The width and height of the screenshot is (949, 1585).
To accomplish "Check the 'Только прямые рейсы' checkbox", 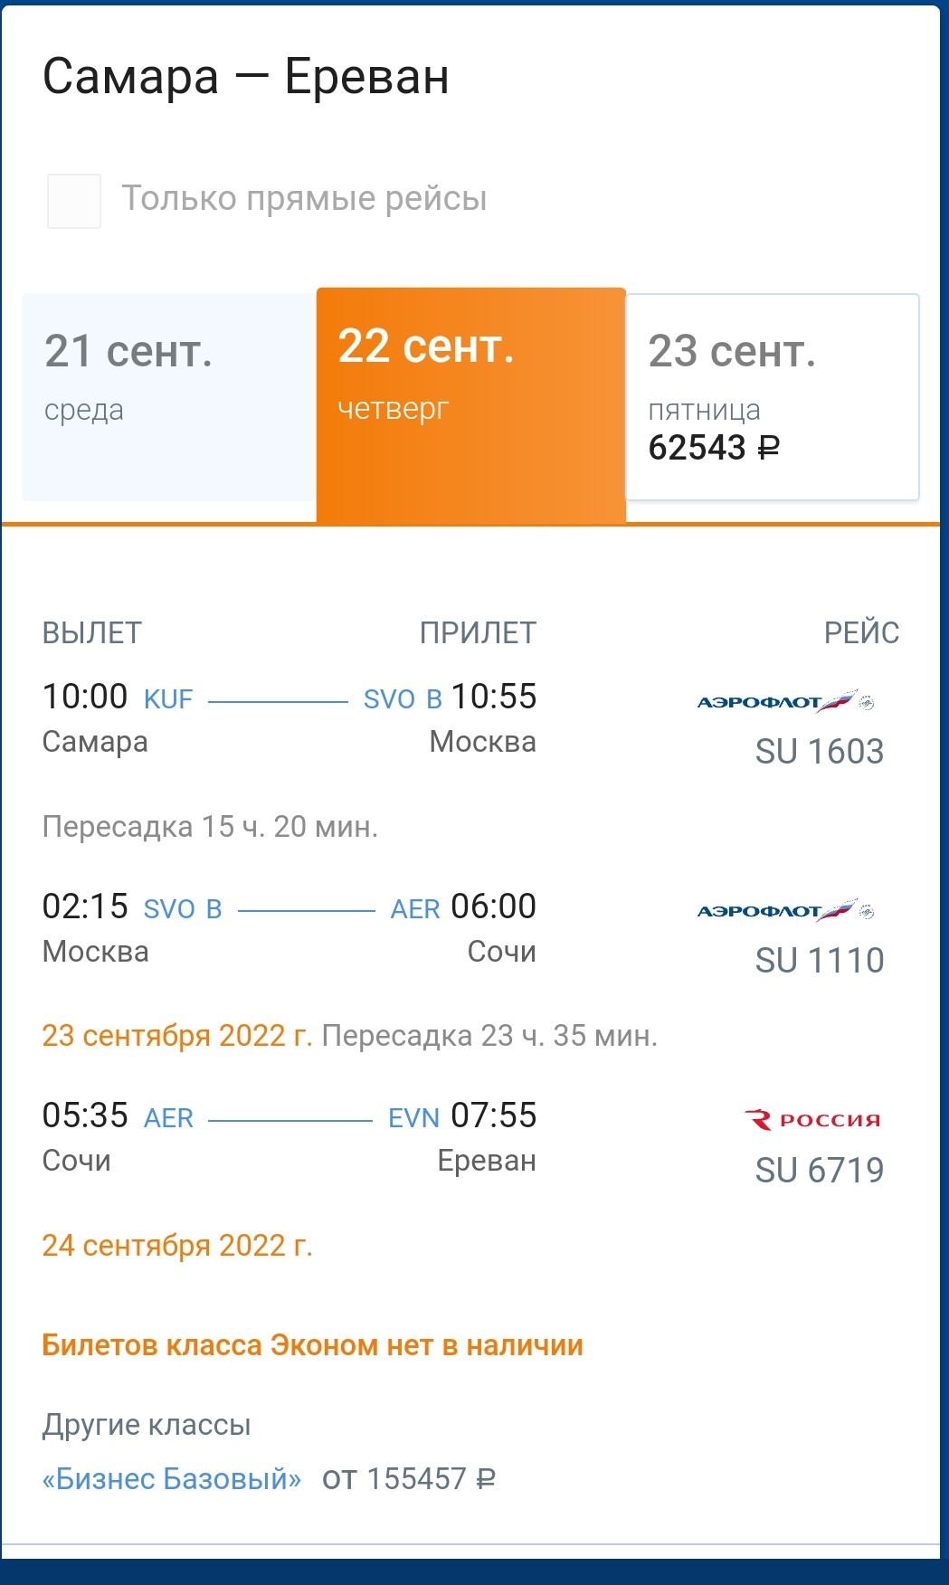I will 74,201.
